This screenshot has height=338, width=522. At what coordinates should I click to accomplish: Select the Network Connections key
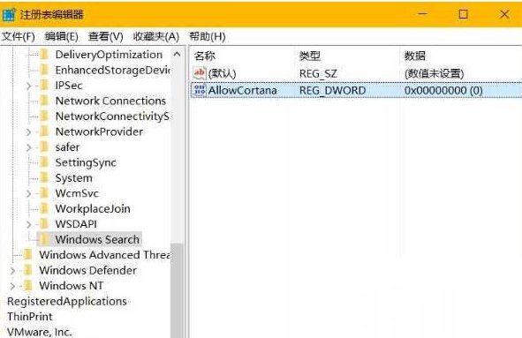(x=110, y=101)
